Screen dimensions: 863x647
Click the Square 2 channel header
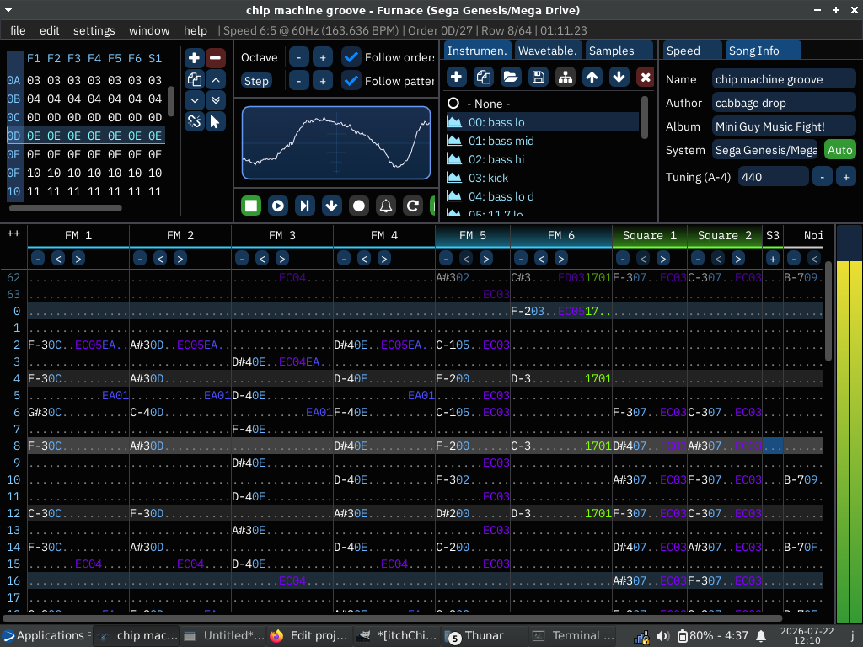coord(724,236)
